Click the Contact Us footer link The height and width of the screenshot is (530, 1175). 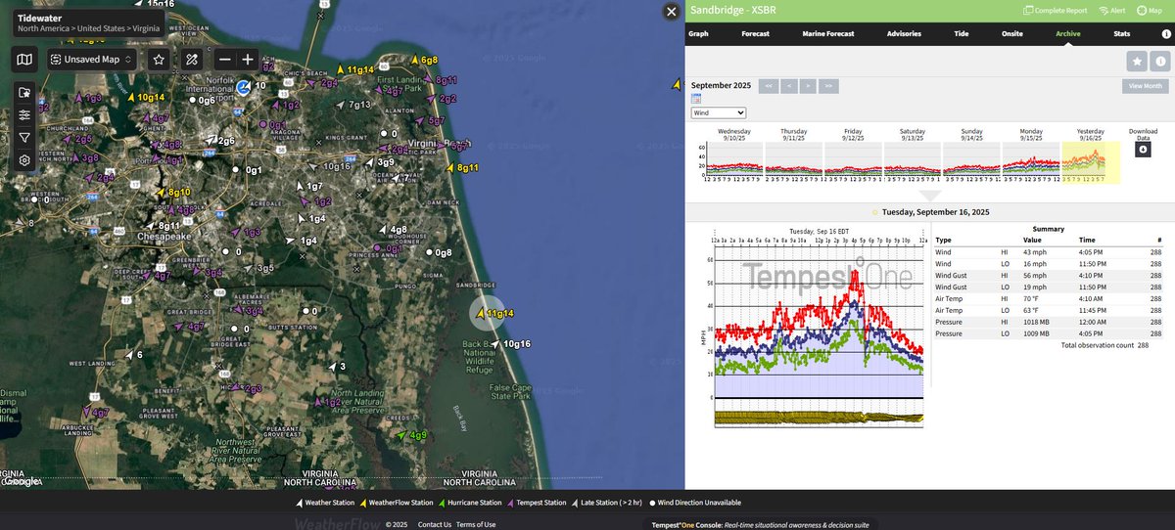[x=435, y=525]
